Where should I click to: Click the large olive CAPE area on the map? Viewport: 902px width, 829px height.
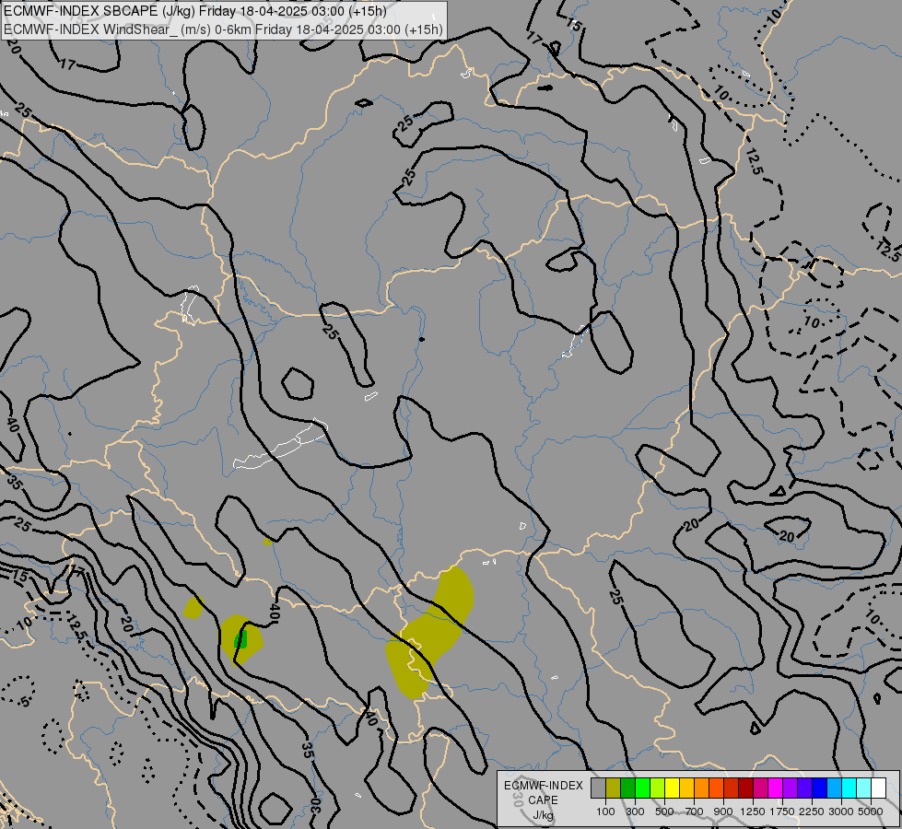coord(429,633)
